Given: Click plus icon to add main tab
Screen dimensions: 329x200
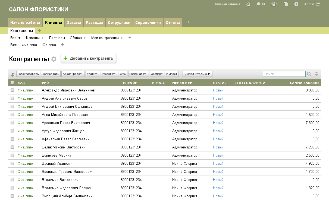Looking at the screenshot, I should point(188,22).
